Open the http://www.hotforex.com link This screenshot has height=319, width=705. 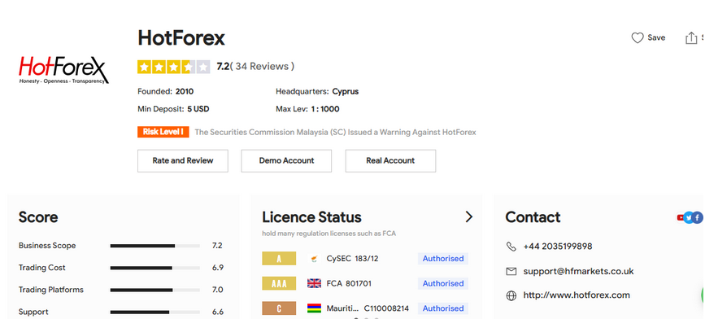[577, 295]
